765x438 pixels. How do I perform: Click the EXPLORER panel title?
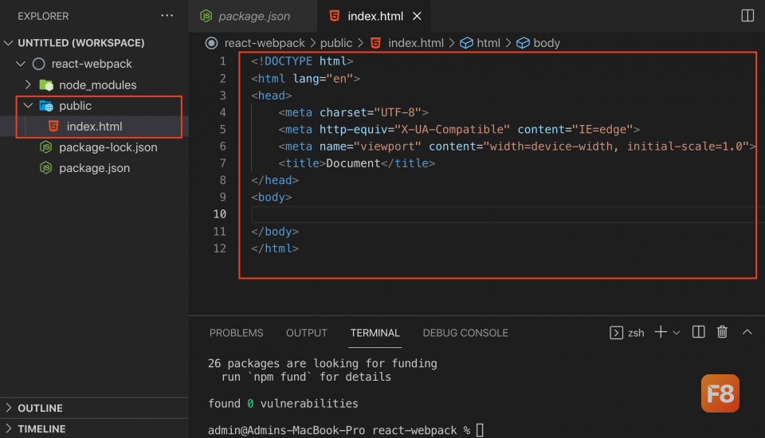tap(43, 16)
